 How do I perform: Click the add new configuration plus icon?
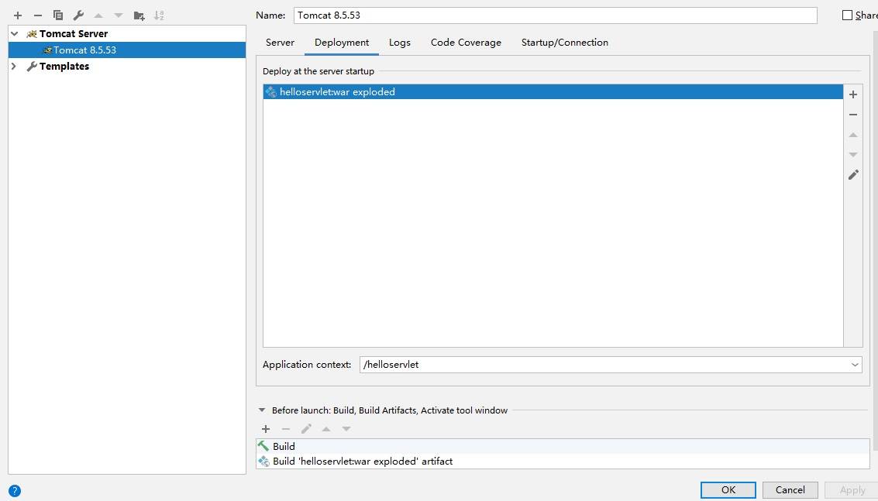[x=18, y=15]
